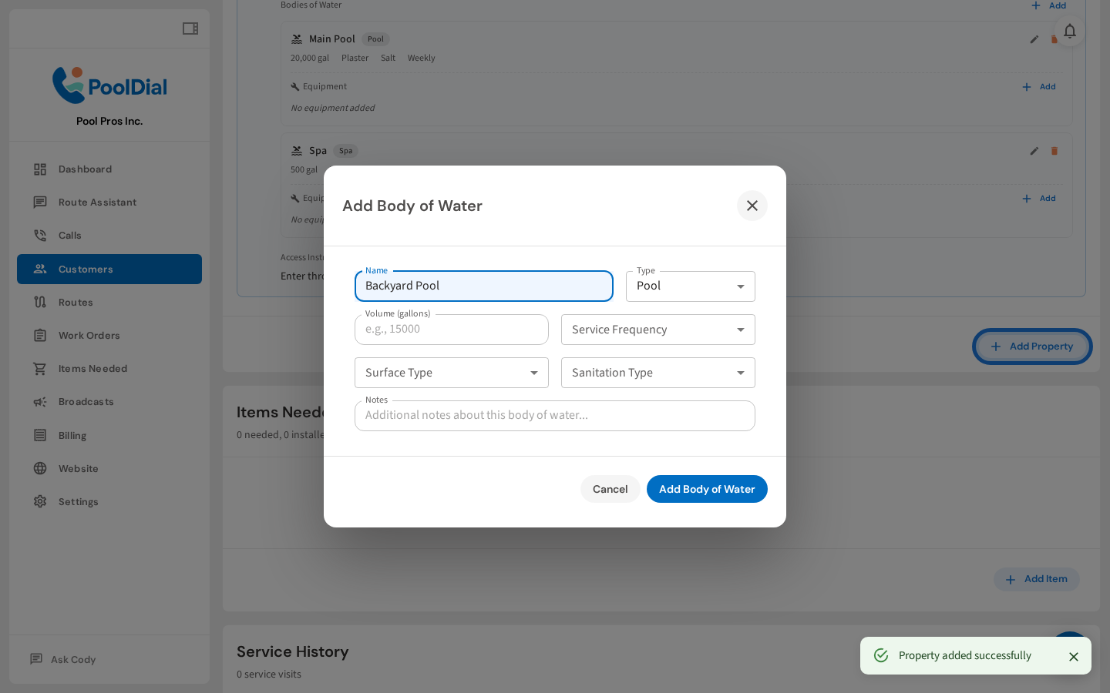Screen dimensions: 1110x693
Task: Click the Add Property button
Action: point(1032,346)
